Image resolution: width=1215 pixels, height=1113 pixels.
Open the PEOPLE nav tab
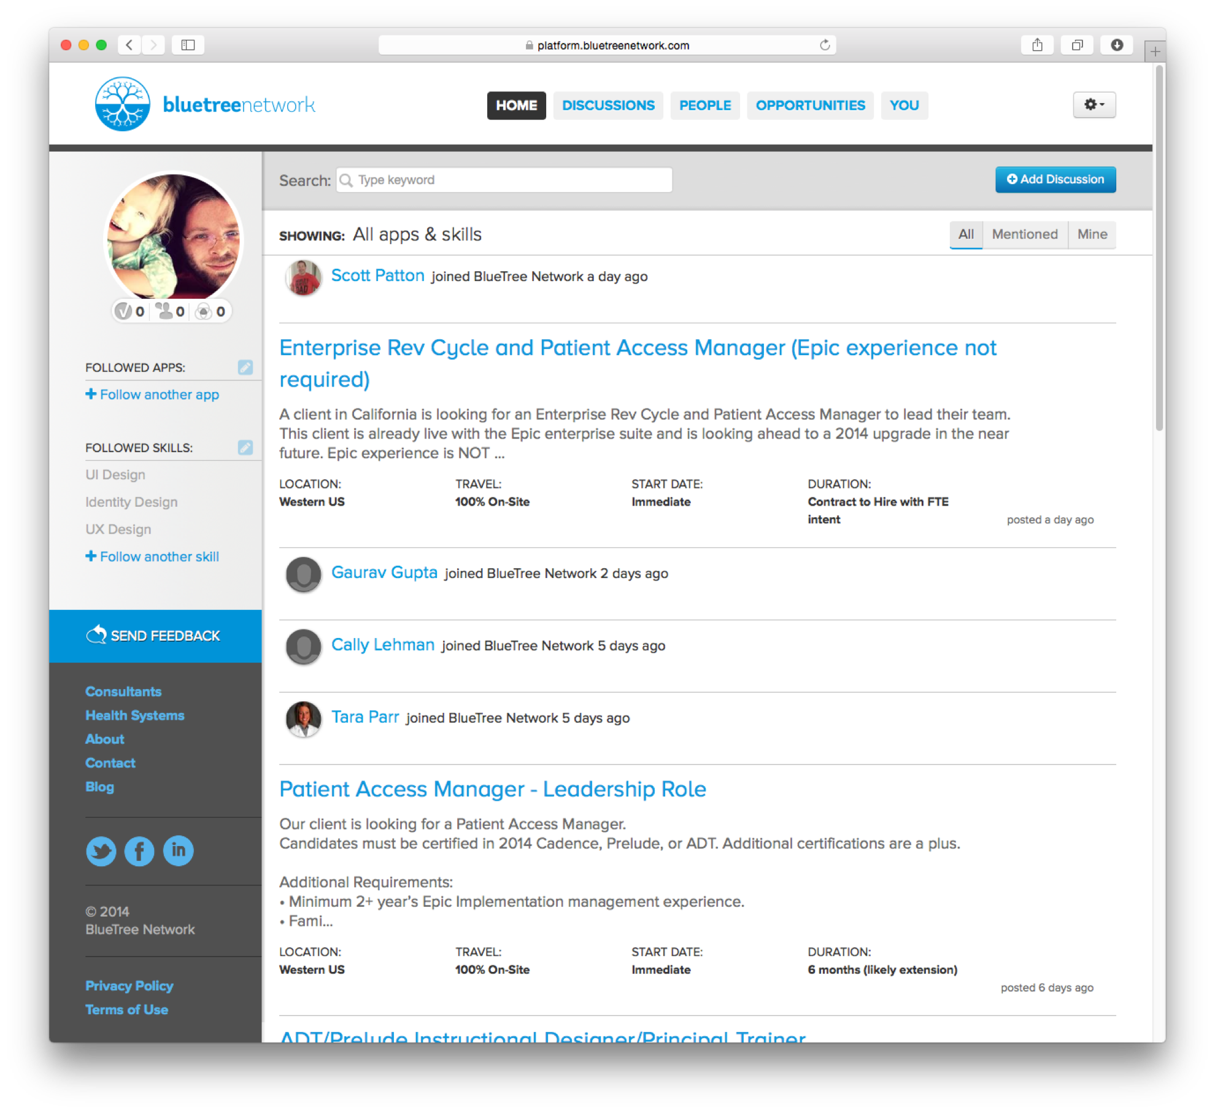pyautogui.click(x=704, y=106)
